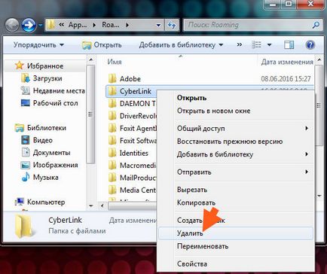The width and height of the screenshot is (327, 274).
Task: Open the Отправить submenu
Action: click(x=236, y=172)
